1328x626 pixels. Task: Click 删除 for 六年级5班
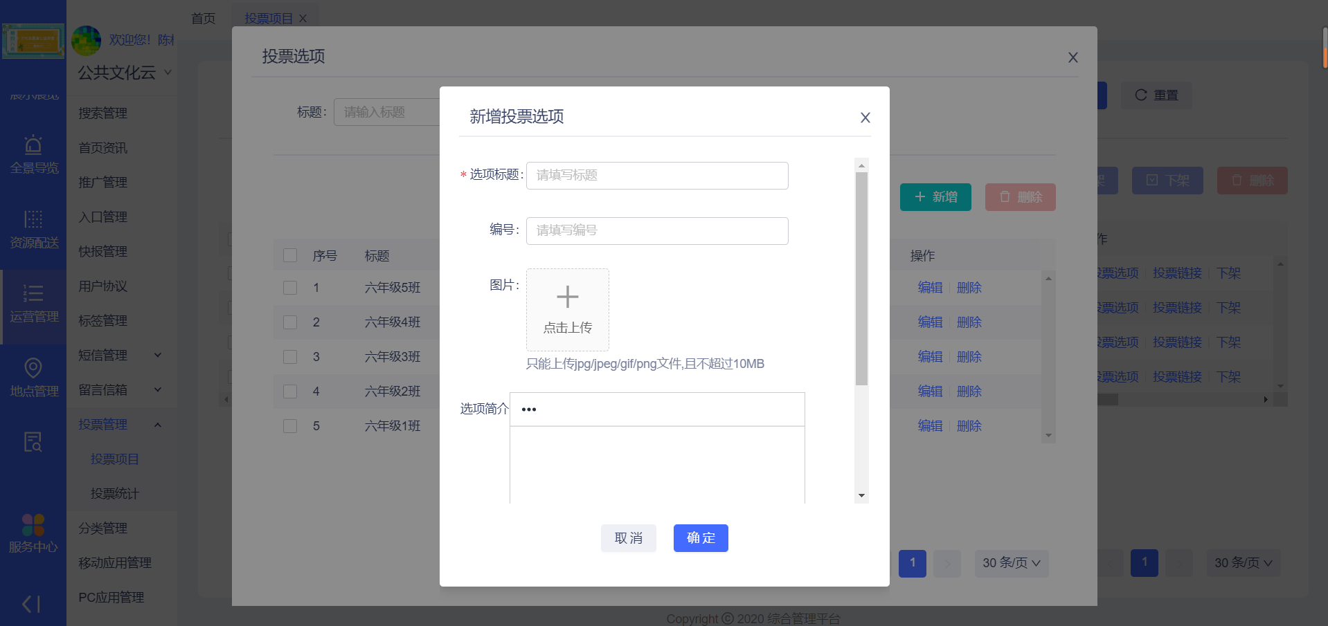point(969,288)
